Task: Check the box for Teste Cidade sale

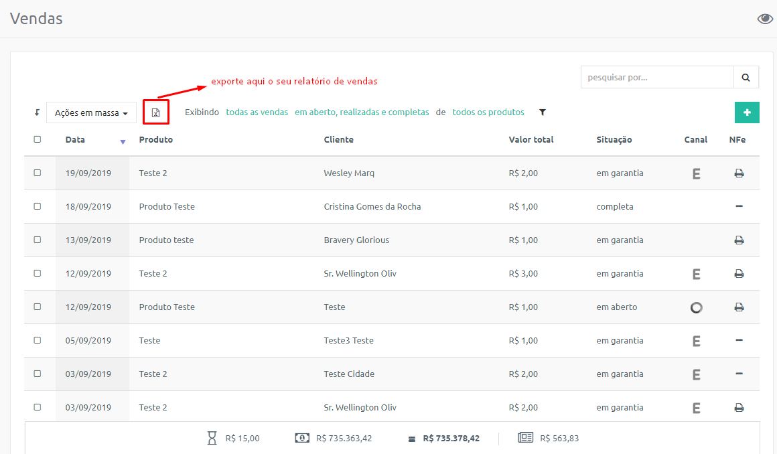Action: click(37, 374)
